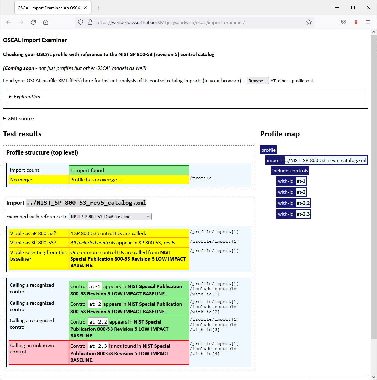
Task: Click the Import catalog filename heading
Action: [x=86, y=203]
